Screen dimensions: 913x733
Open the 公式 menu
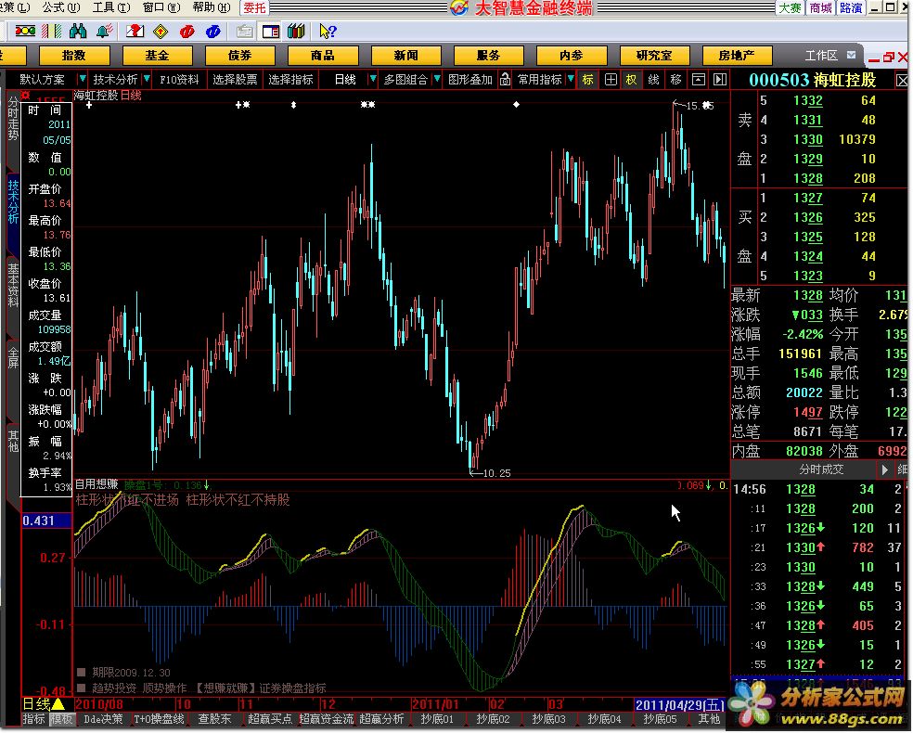pyautogui.click(x=61, y=7)
